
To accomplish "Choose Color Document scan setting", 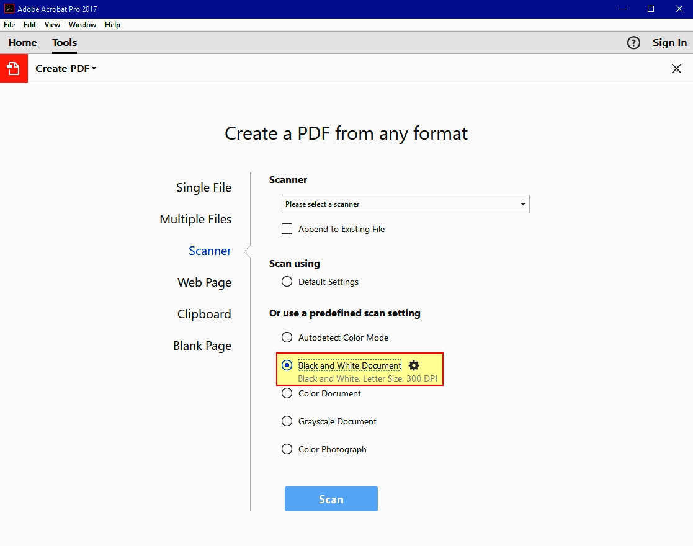I will coord(287,393).
